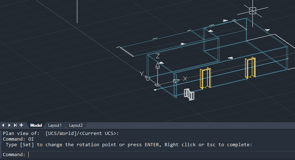Click the UCS Z axis label
The width and height of the screenshot is (295, 160).
click(158, 56)
